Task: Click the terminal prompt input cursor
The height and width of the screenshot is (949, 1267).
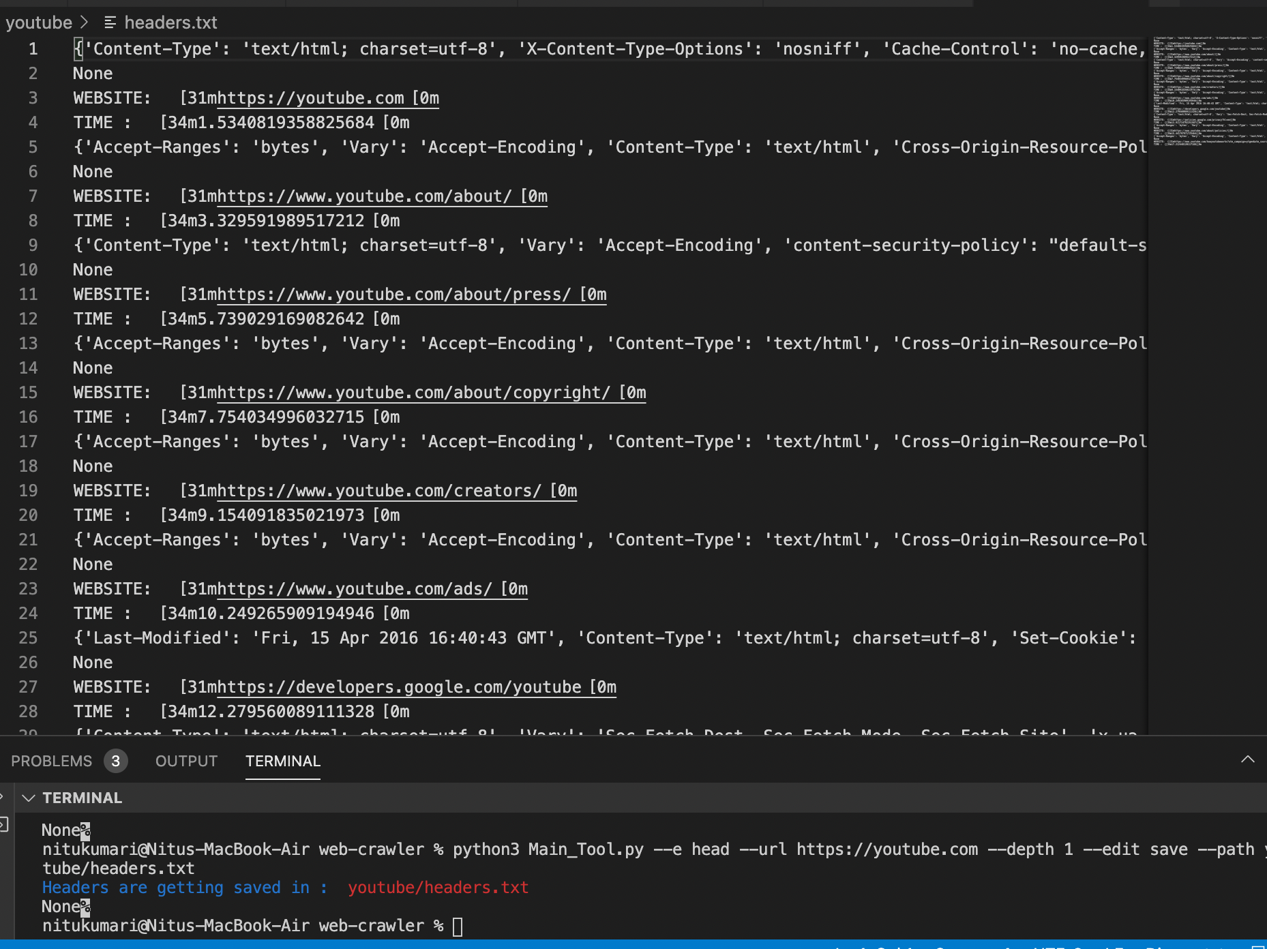Action: [x=458, y=927]
